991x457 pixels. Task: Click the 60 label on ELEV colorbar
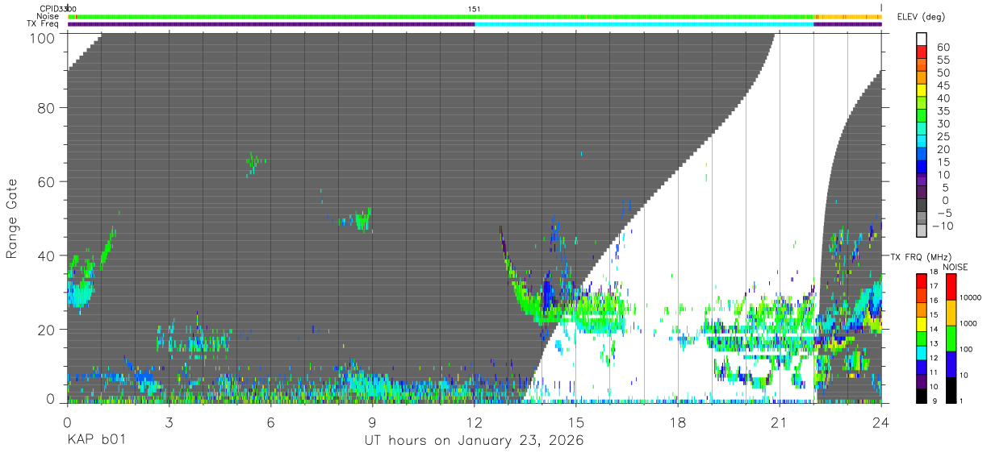pyautogui.click(x=943, y=48)
